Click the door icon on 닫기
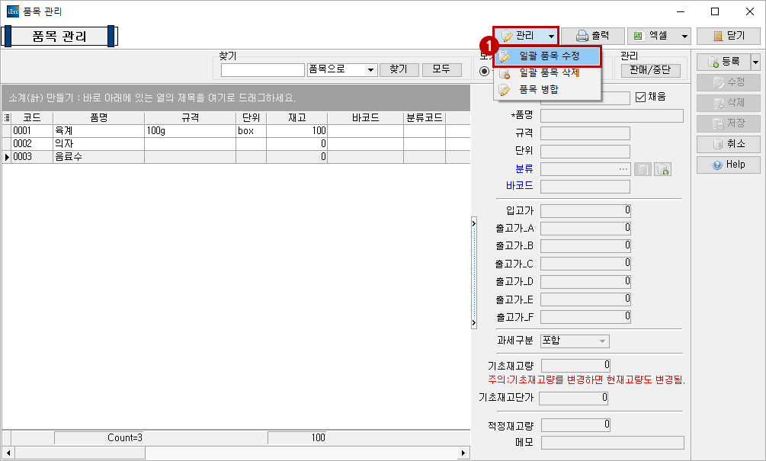 pyautogui.click(x=718, y=36)
